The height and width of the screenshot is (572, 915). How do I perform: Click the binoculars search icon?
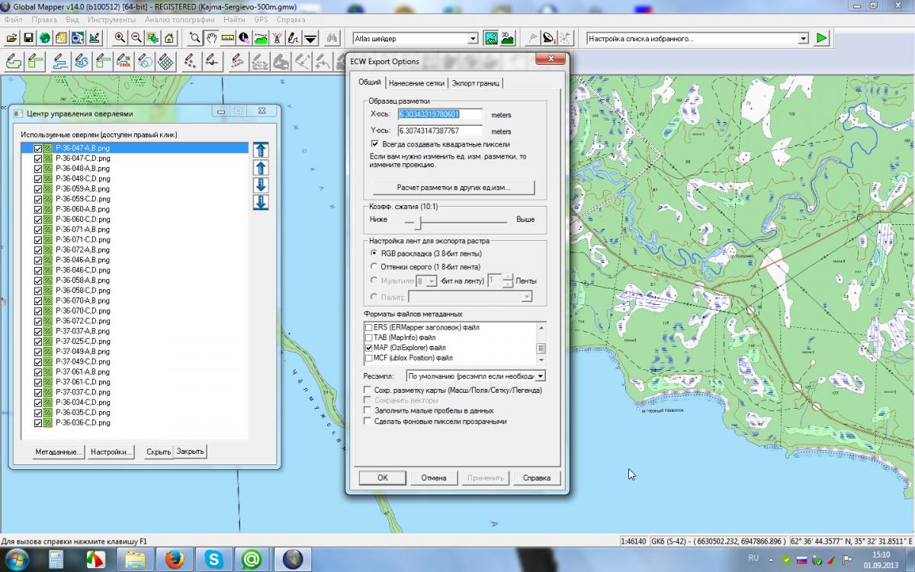[x=332, y=38]
